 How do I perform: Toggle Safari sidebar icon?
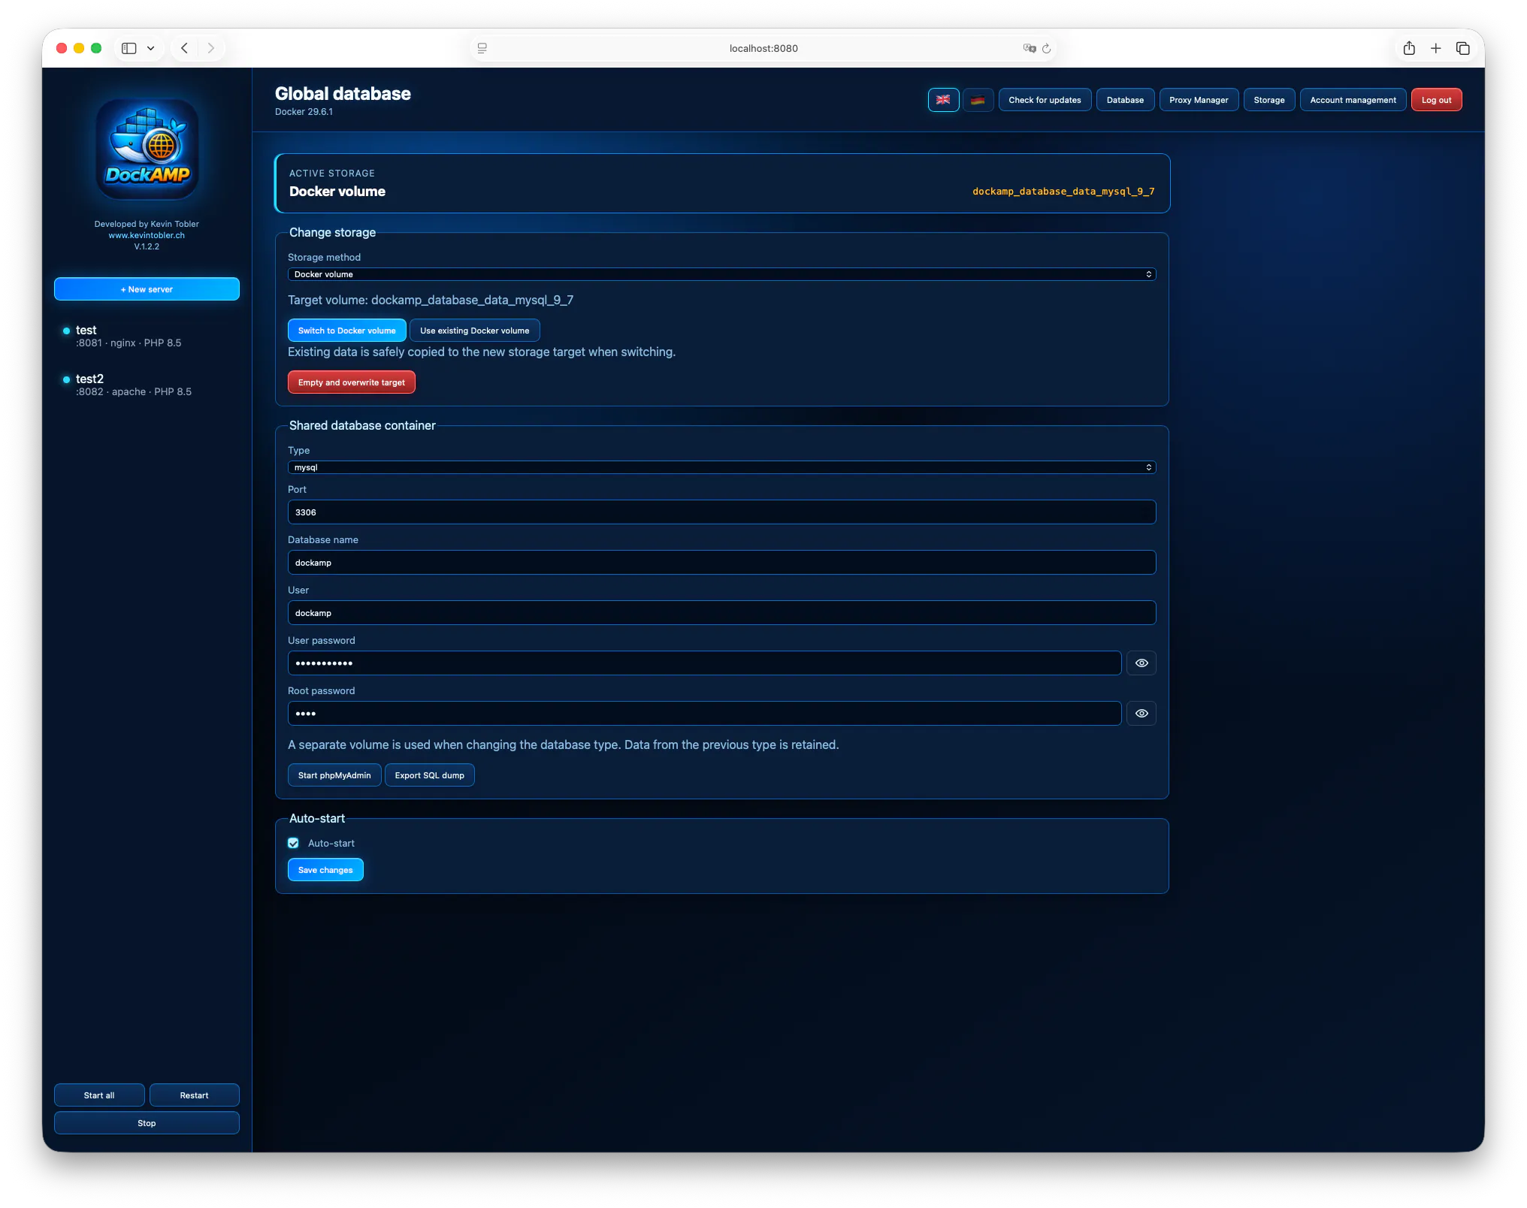pos(129,48)
